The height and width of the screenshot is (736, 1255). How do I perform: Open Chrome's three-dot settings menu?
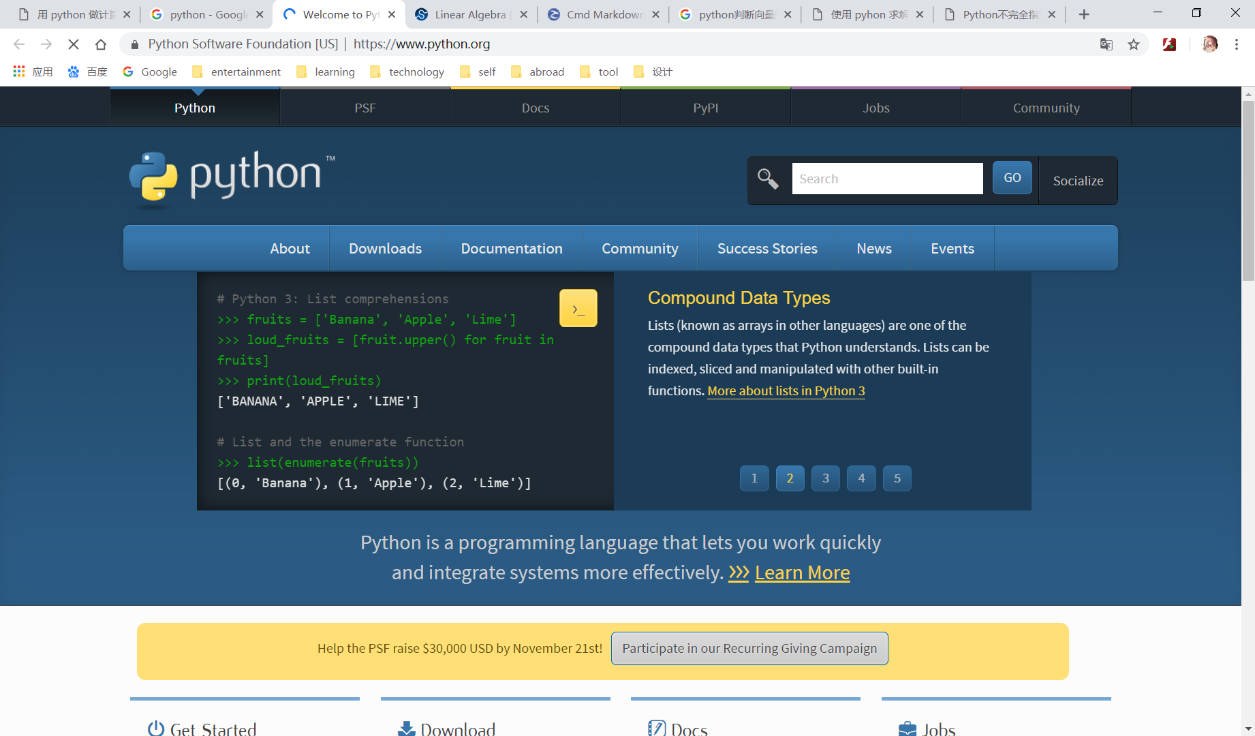click(1237, 44)
